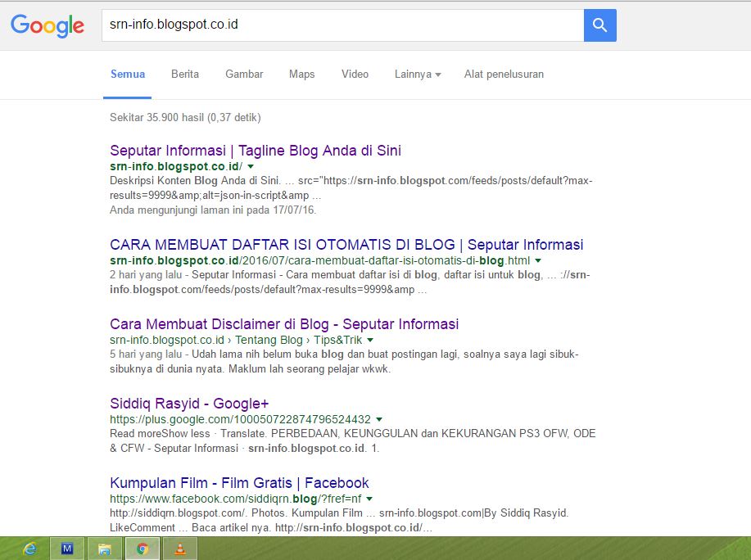Click snippet text starting '5 hari yang lalu'
This screenshot has height=560, width=751.
(344, 361)
